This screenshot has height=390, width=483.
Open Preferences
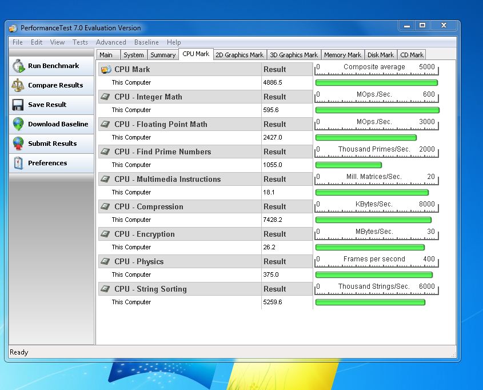tap(51, 163)
